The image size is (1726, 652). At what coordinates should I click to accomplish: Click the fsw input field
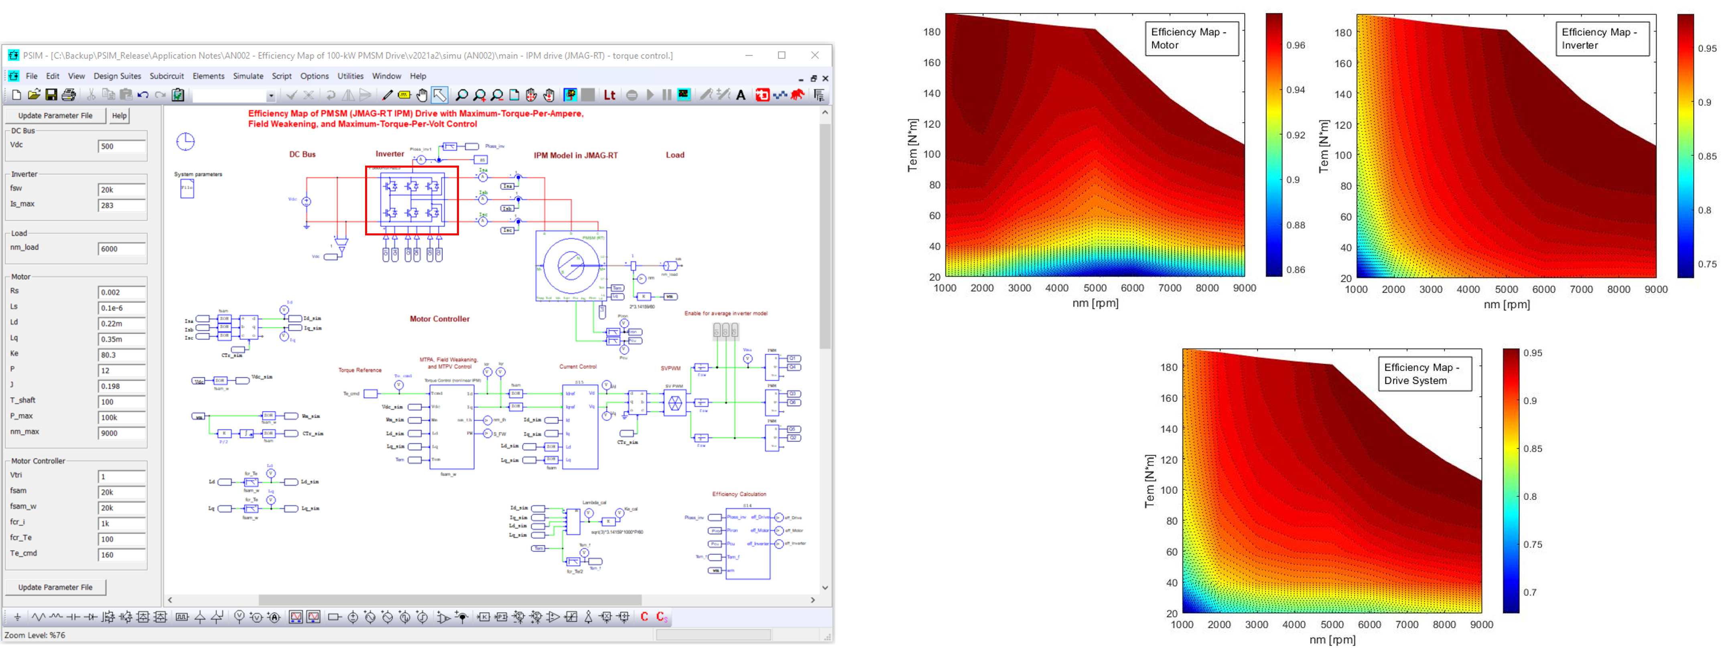pos(122,190)
